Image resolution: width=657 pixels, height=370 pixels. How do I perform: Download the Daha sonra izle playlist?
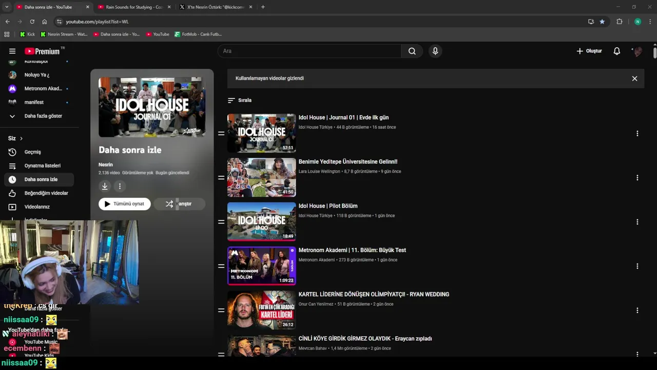(105, 186)
